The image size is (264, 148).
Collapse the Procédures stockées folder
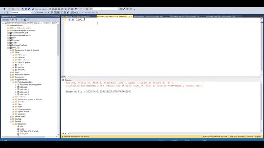[13, 82]
